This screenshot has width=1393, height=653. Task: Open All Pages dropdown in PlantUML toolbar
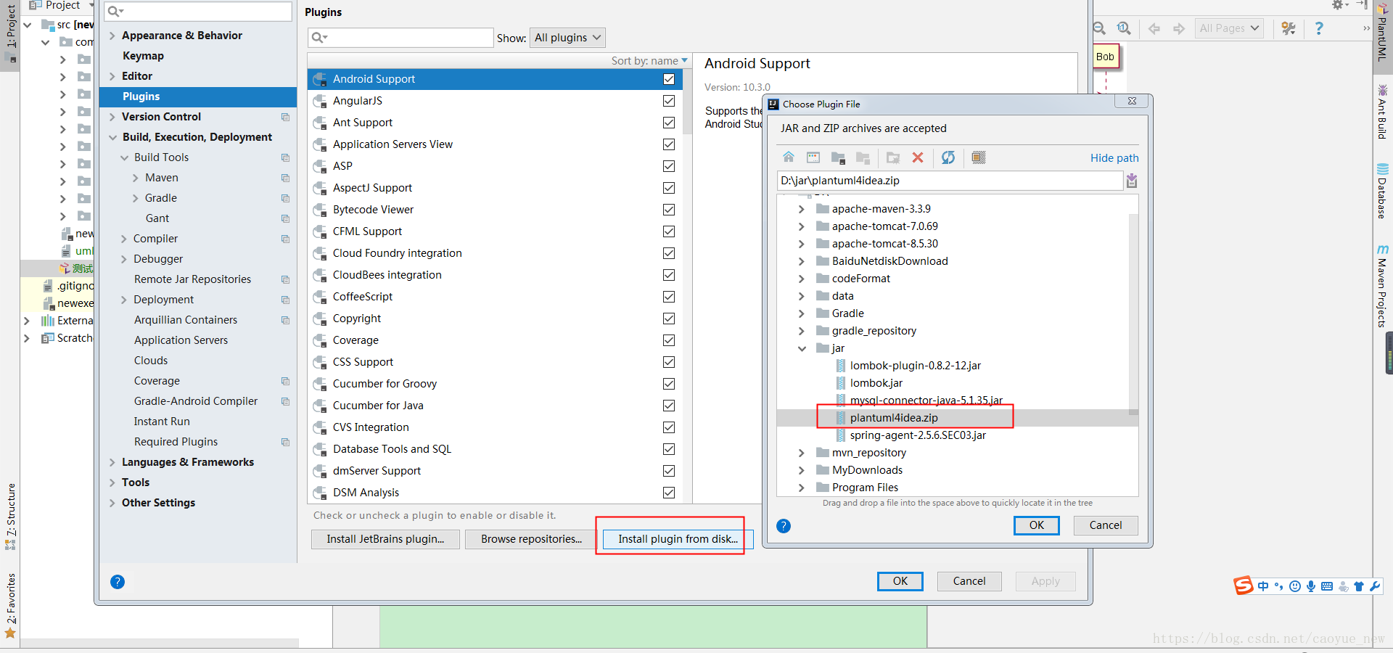(1229, 28)
